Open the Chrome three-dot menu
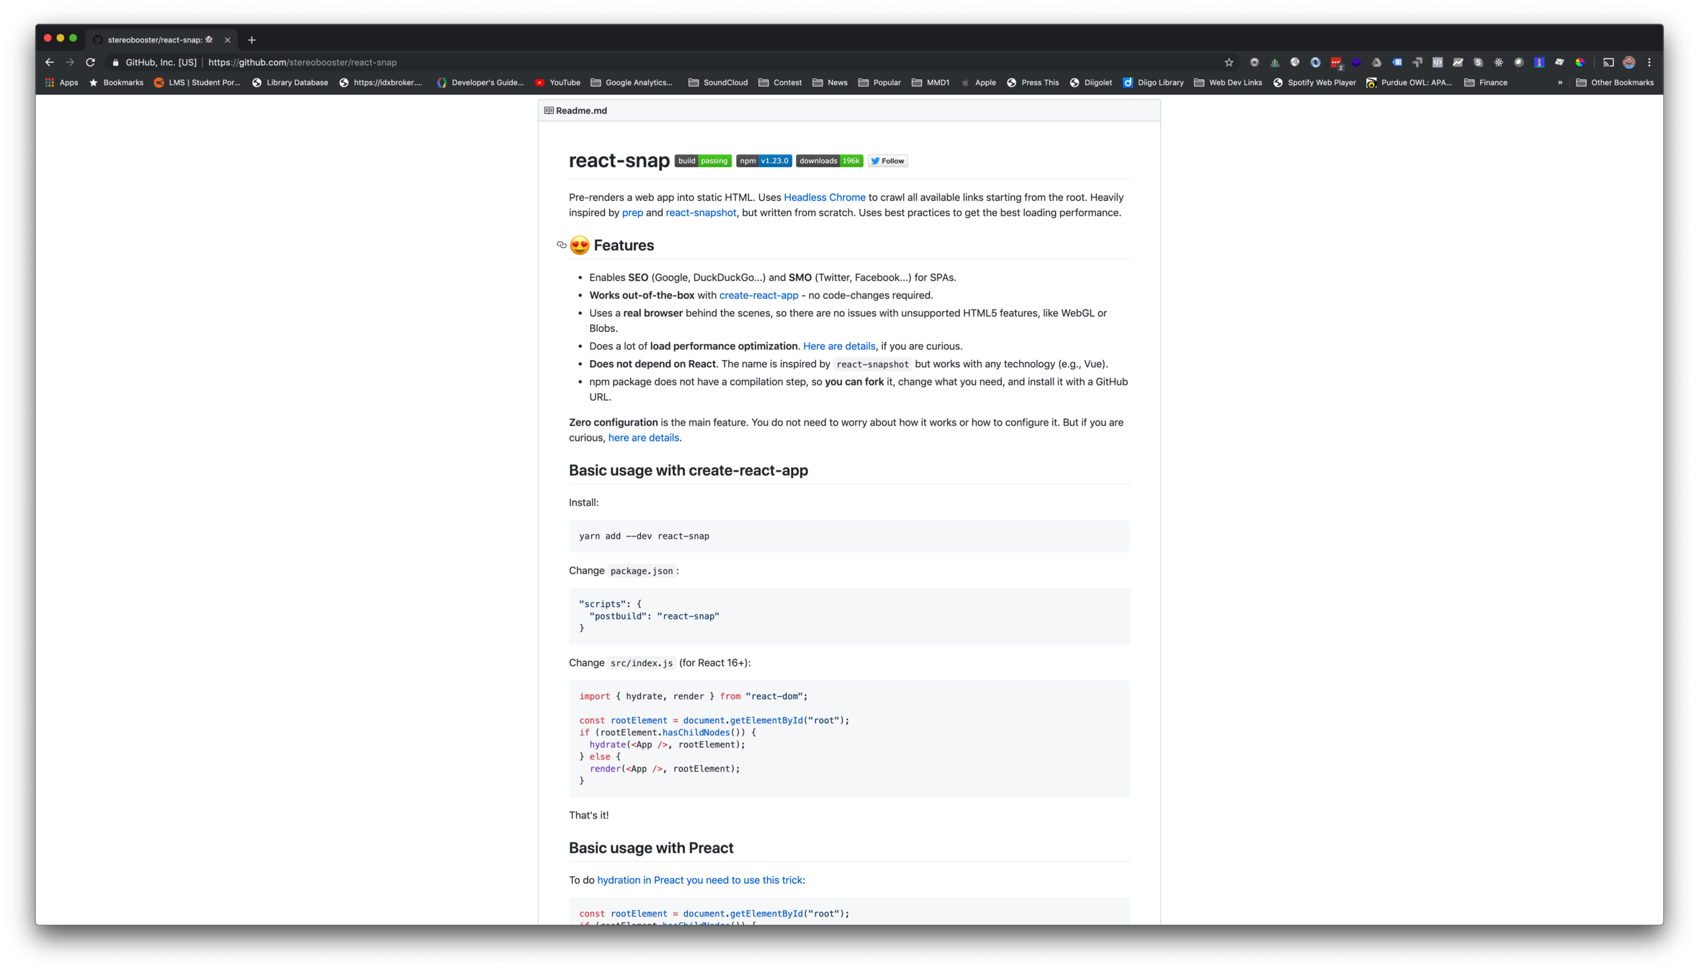The image size is (1699, 972). coord(1649,63)
